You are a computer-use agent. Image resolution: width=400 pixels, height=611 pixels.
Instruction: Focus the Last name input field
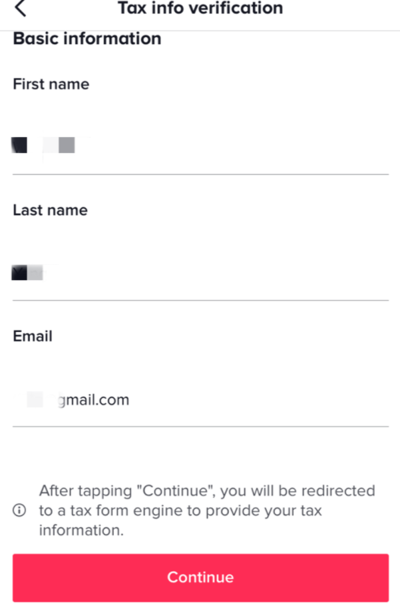click(x=200, y=272)
